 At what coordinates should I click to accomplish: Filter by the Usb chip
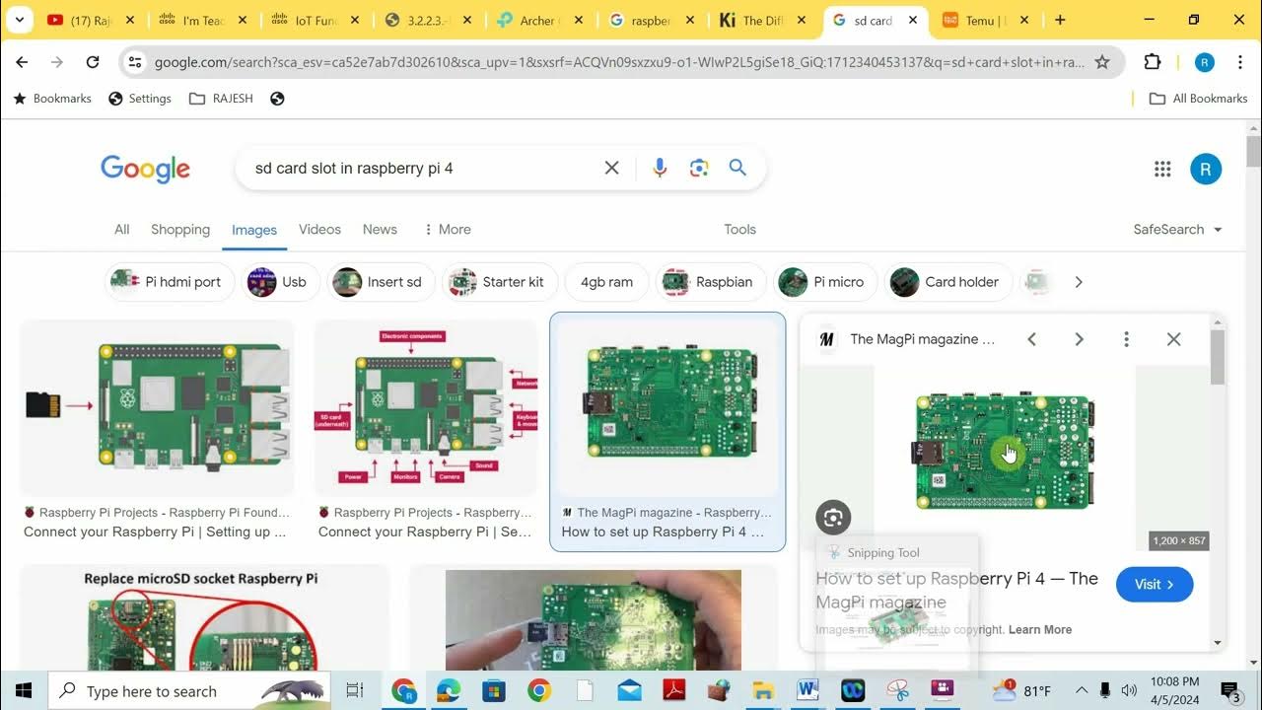click(x=281, y=282)
